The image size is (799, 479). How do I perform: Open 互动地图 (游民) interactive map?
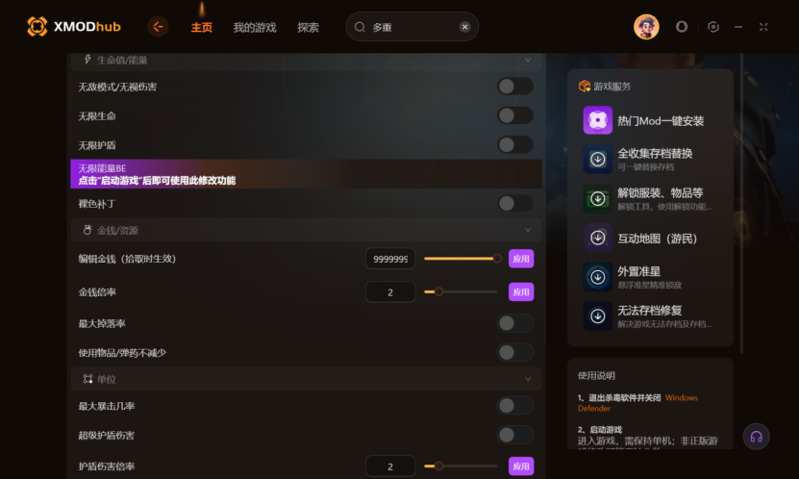pos(598,238)
